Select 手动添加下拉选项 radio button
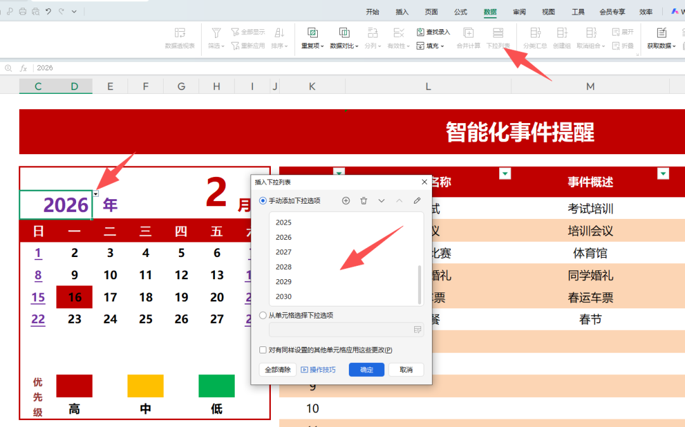685x427 pixels. [x=263, y=200]
